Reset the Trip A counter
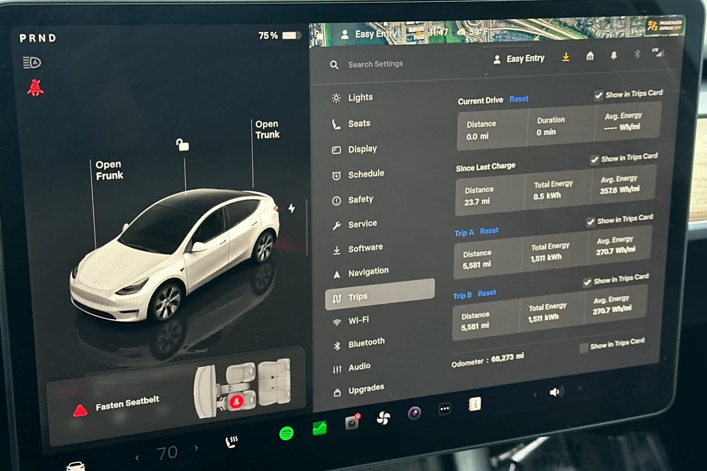This screenshot has height=471, width=707. (x=489, y=231)
